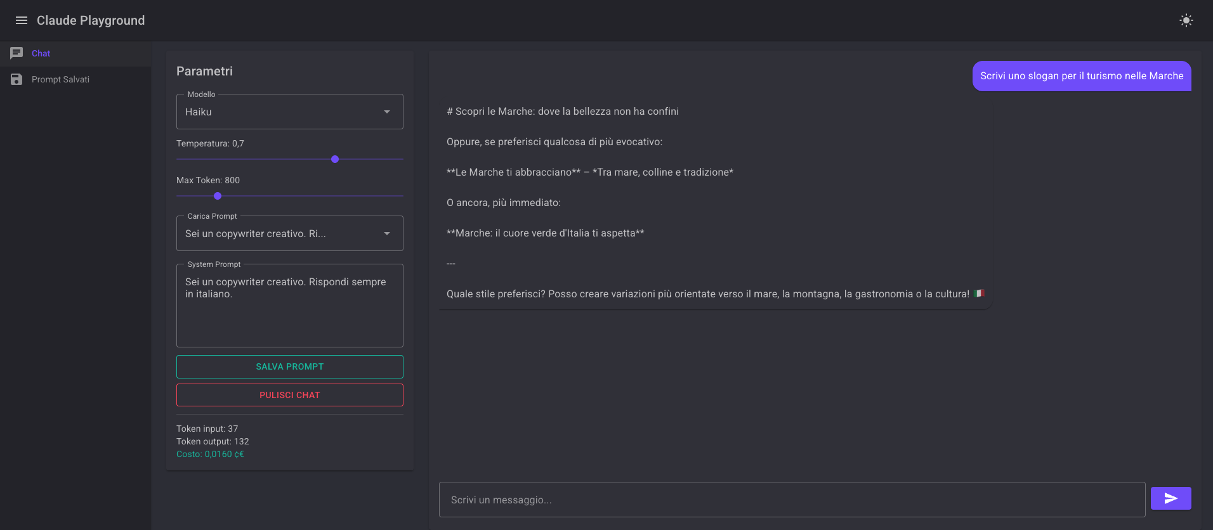Expand the Carica Prompt dropdown arrow
This screenshot has height=530, width=1213.
coord(387,234)
